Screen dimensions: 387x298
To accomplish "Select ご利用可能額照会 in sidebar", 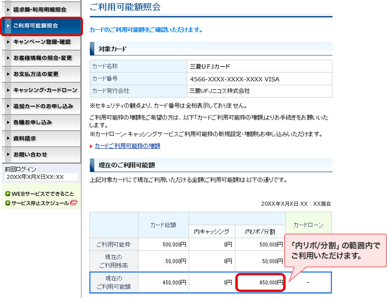I will [x=39, y=25].
